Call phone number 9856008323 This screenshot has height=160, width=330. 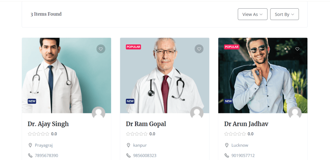pos(145,155)
